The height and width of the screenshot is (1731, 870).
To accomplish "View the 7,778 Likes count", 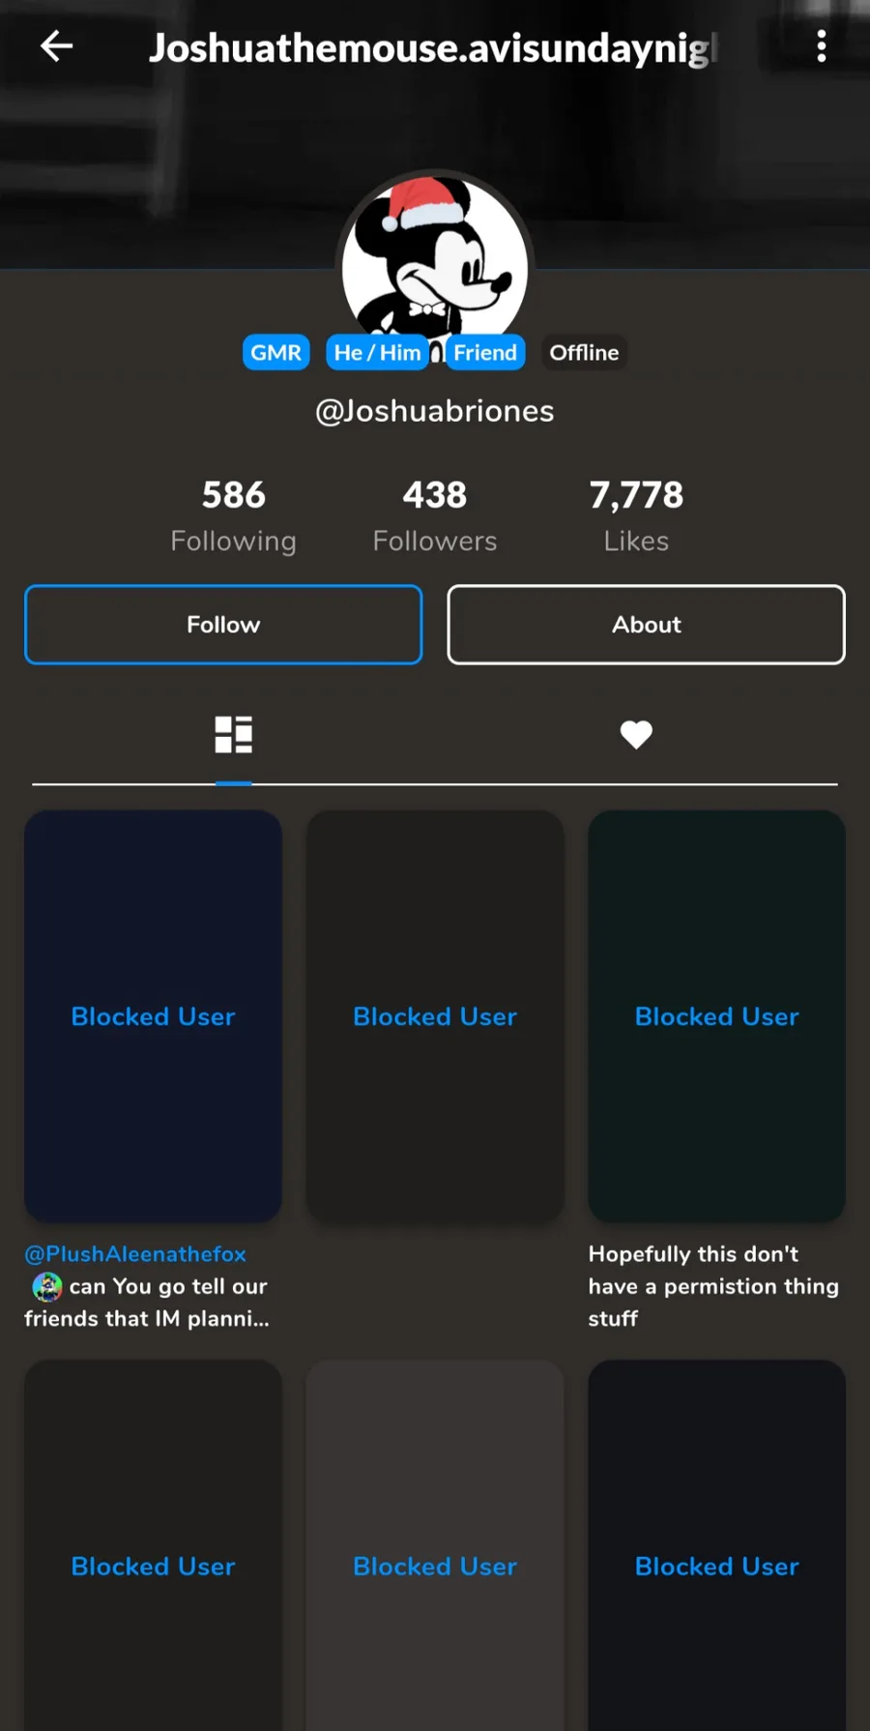I will [636, 516].
